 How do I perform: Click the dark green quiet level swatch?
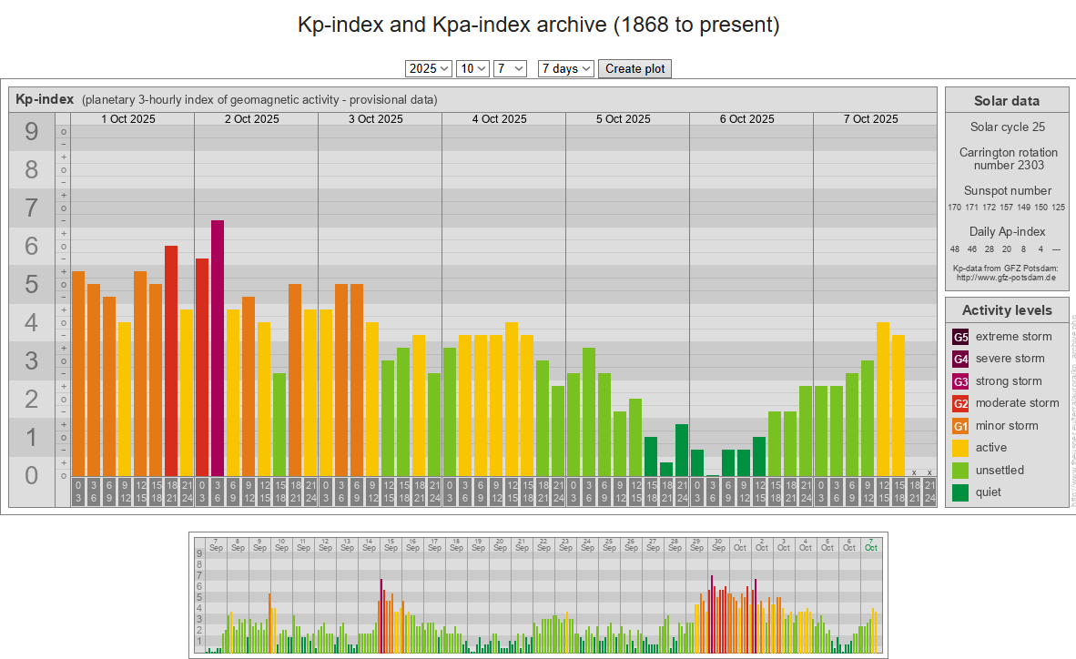pos(960,492)
